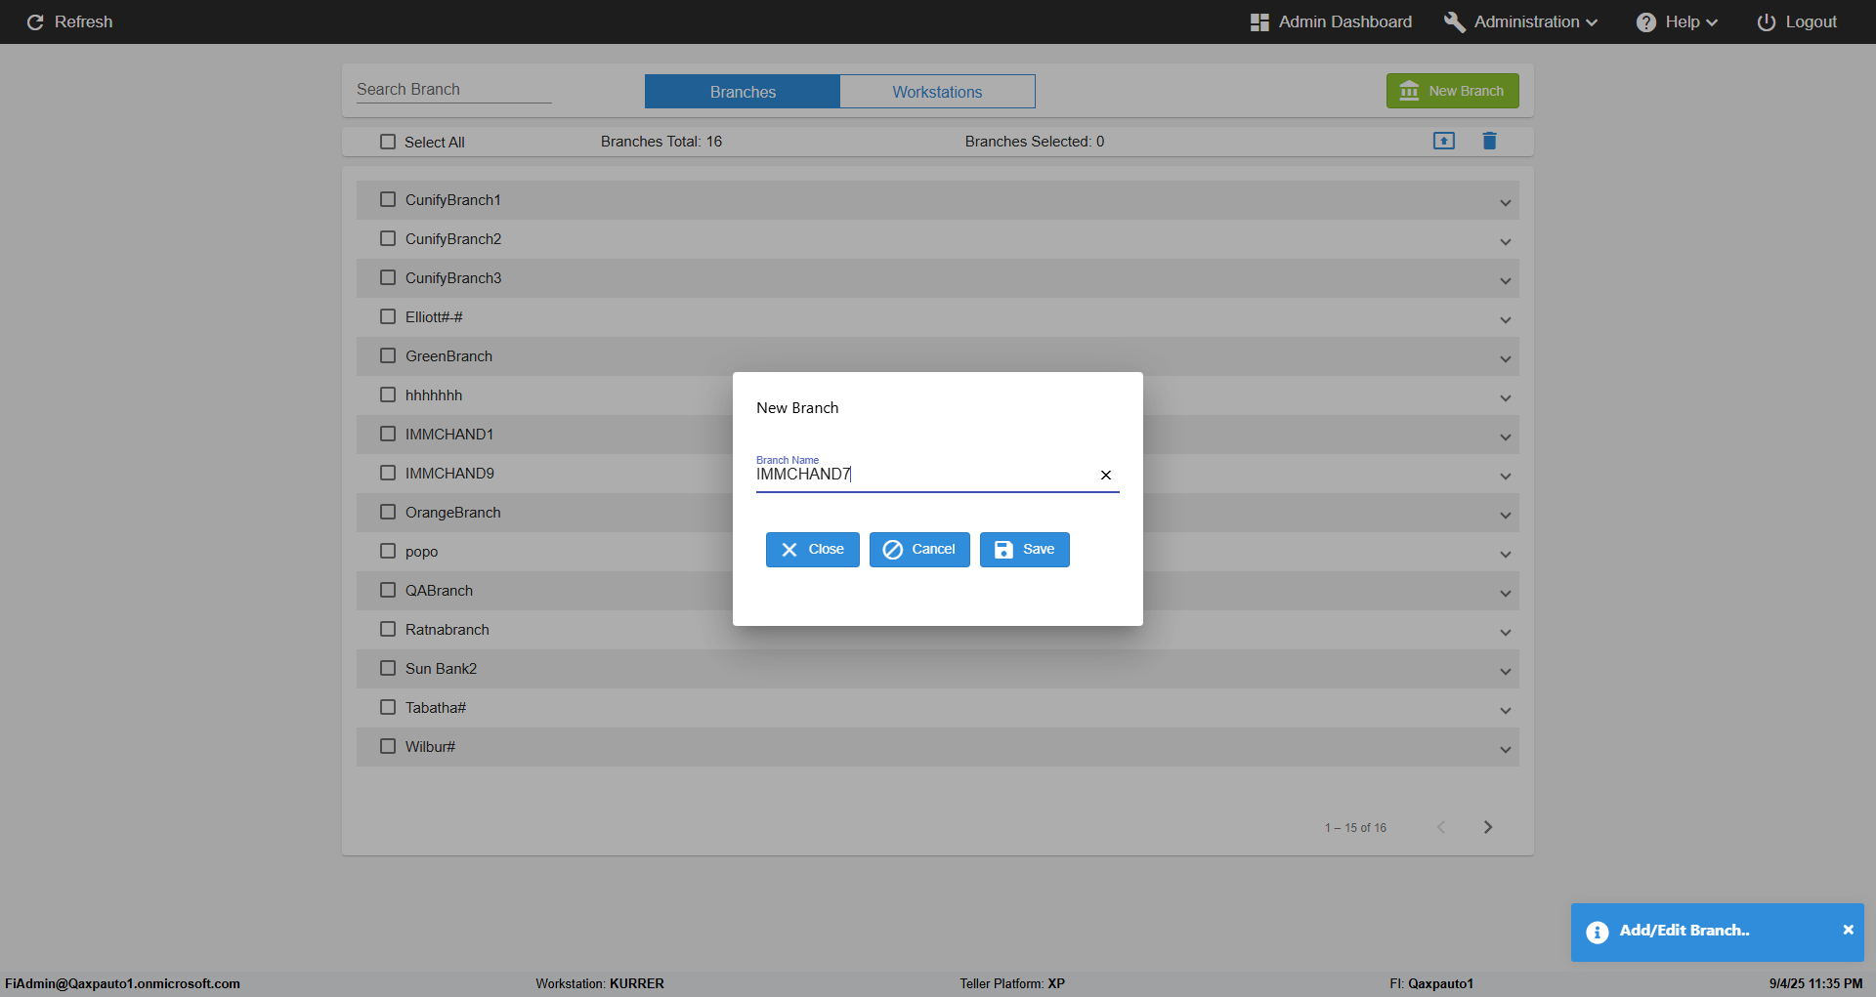Image resolution: width=1876 pixels, height=997 pixels.
Task: Click the Refresh icon in top bar
Action: 35,21
